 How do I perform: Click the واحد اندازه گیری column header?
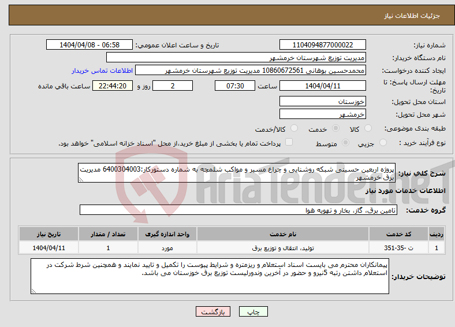[167, 234]
